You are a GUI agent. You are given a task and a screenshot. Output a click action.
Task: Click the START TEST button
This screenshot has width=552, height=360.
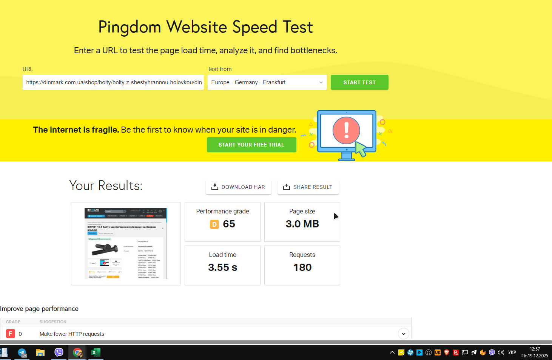(x=359, y=82)
